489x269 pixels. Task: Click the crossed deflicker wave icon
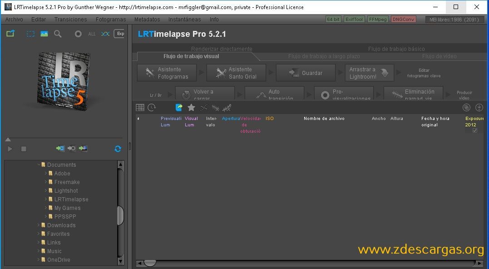click(227, 108)
